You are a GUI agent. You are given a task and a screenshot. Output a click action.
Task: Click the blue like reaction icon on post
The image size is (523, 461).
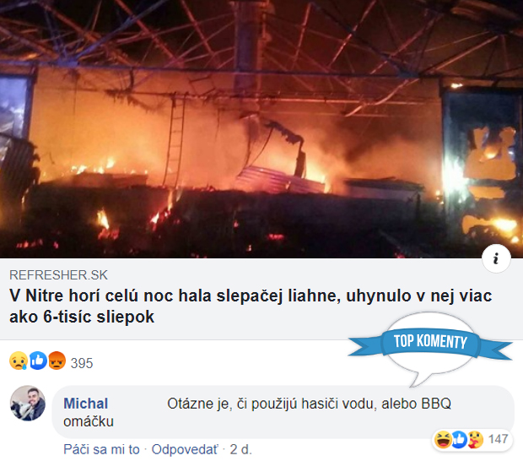38,361
